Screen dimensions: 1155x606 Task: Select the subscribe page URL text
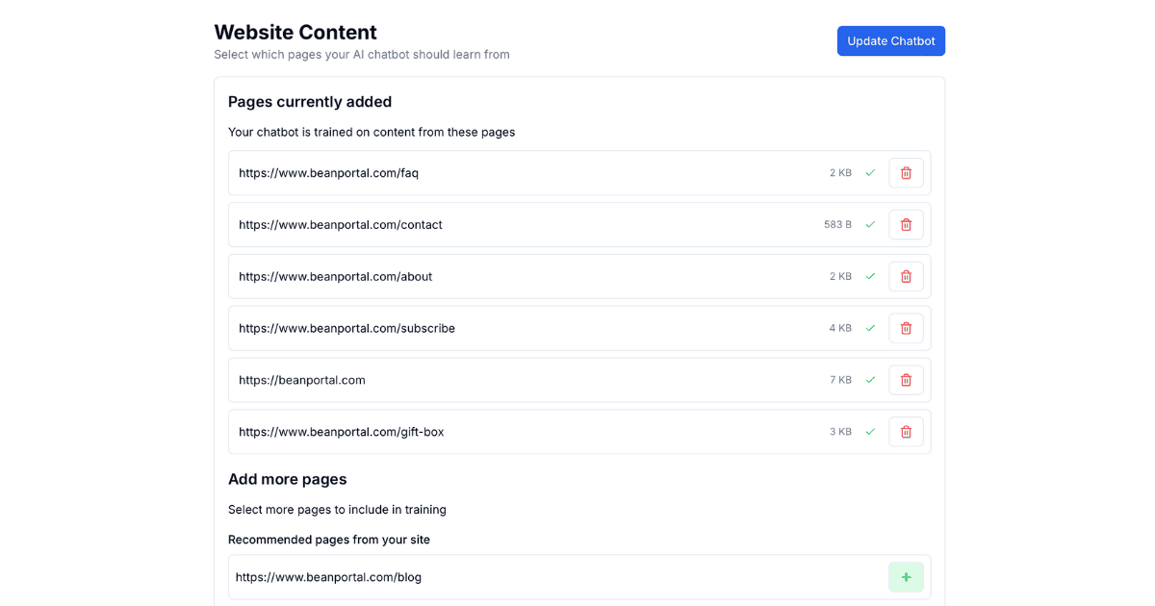point(346,329)
